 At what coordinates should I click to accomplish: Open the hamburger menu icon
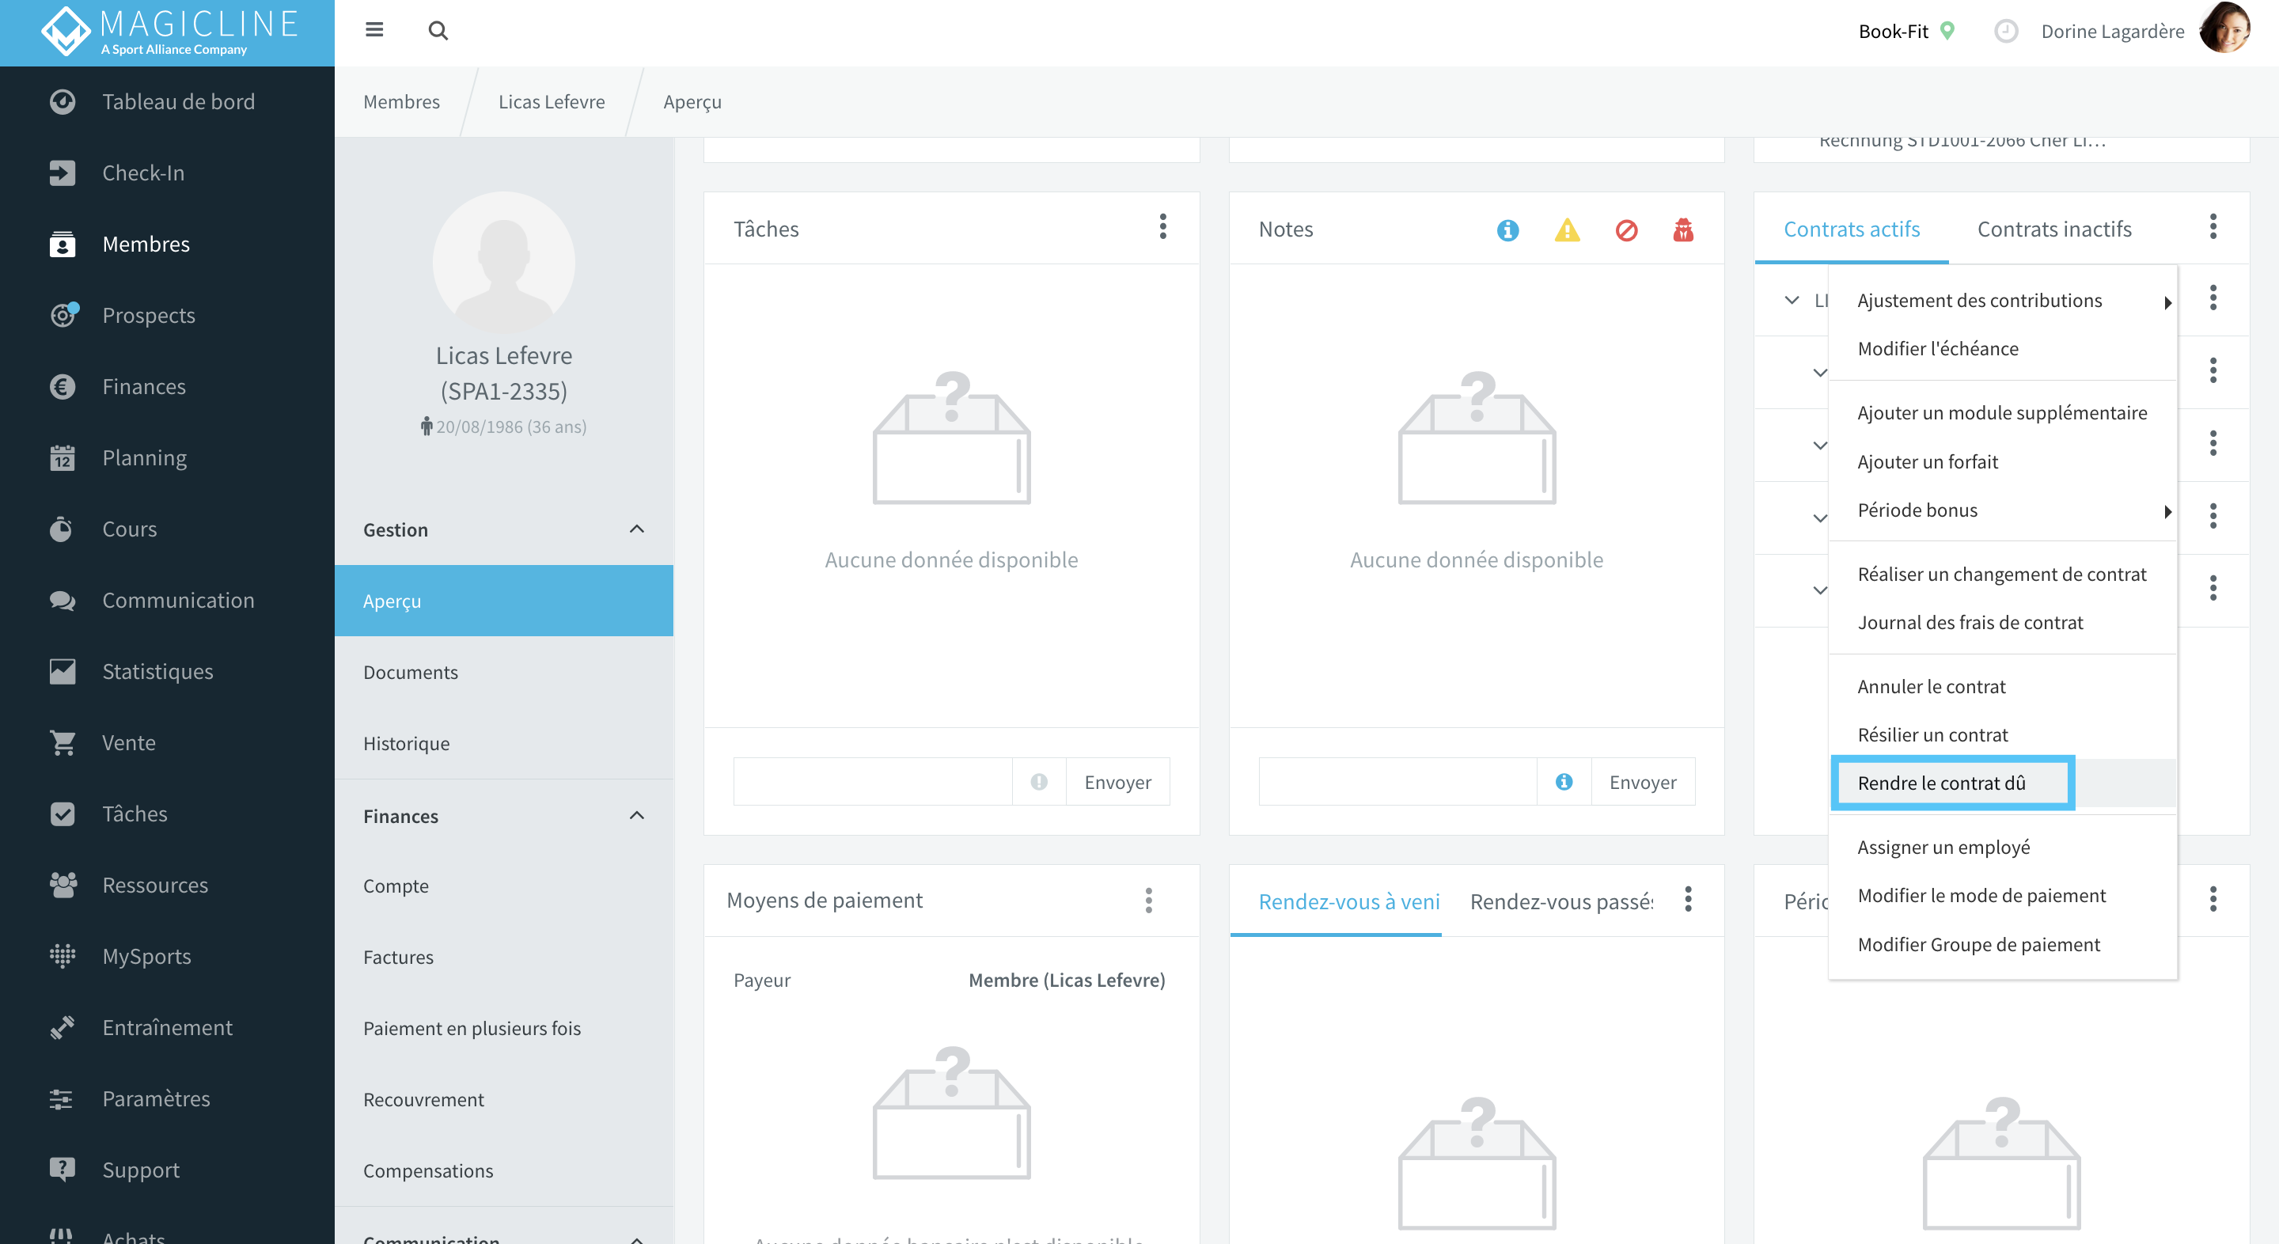[x=374, y=30]
